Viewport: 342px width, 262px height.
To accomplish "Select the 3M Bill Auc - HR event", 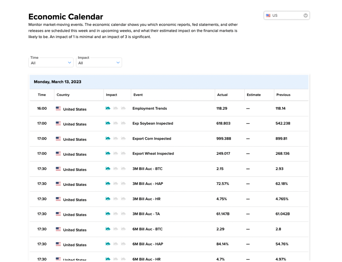I will pos(146,199).
